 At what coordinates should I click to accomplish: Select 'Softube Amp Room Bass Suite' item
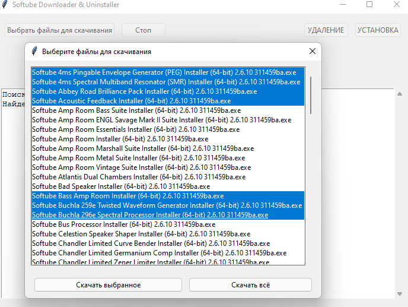(x=168, y=110)
